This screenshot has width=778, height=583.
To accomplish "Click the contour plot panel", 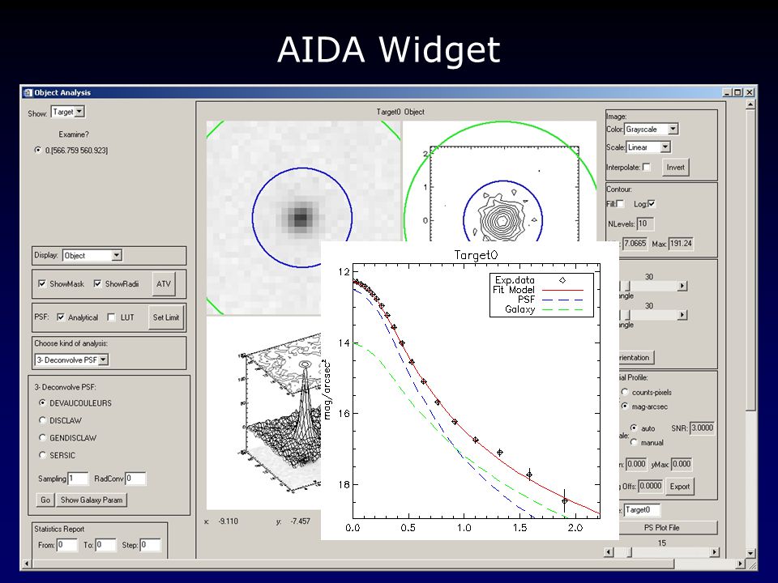I will coord(500,181).
